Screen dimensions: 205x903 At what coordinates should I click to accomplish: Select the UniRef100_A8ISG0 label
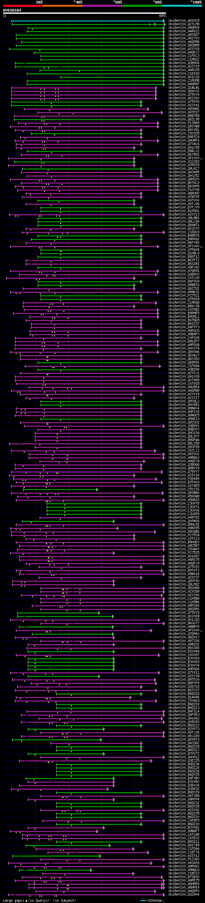click(184, 98)
